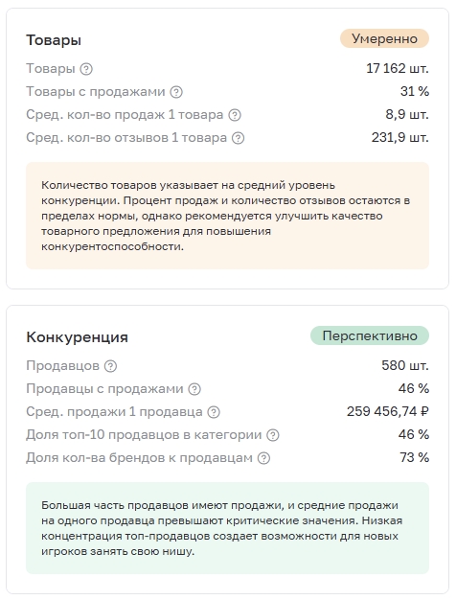Select the Конкуренция card heading

click(x=77, y=337)
